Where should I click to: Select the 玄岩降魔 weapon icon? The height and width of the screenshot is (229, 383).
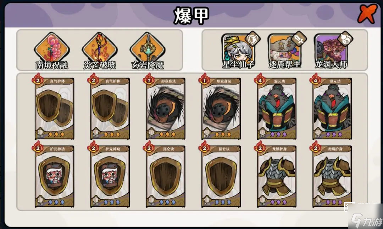(148, 48)
